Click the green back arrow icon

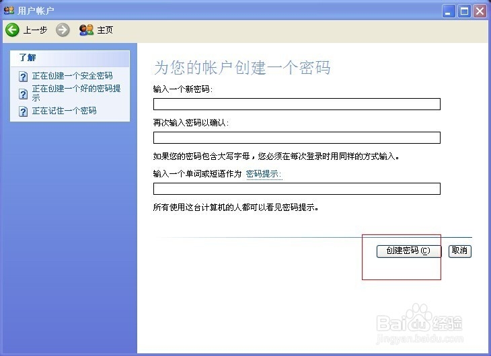pos(12,30)
